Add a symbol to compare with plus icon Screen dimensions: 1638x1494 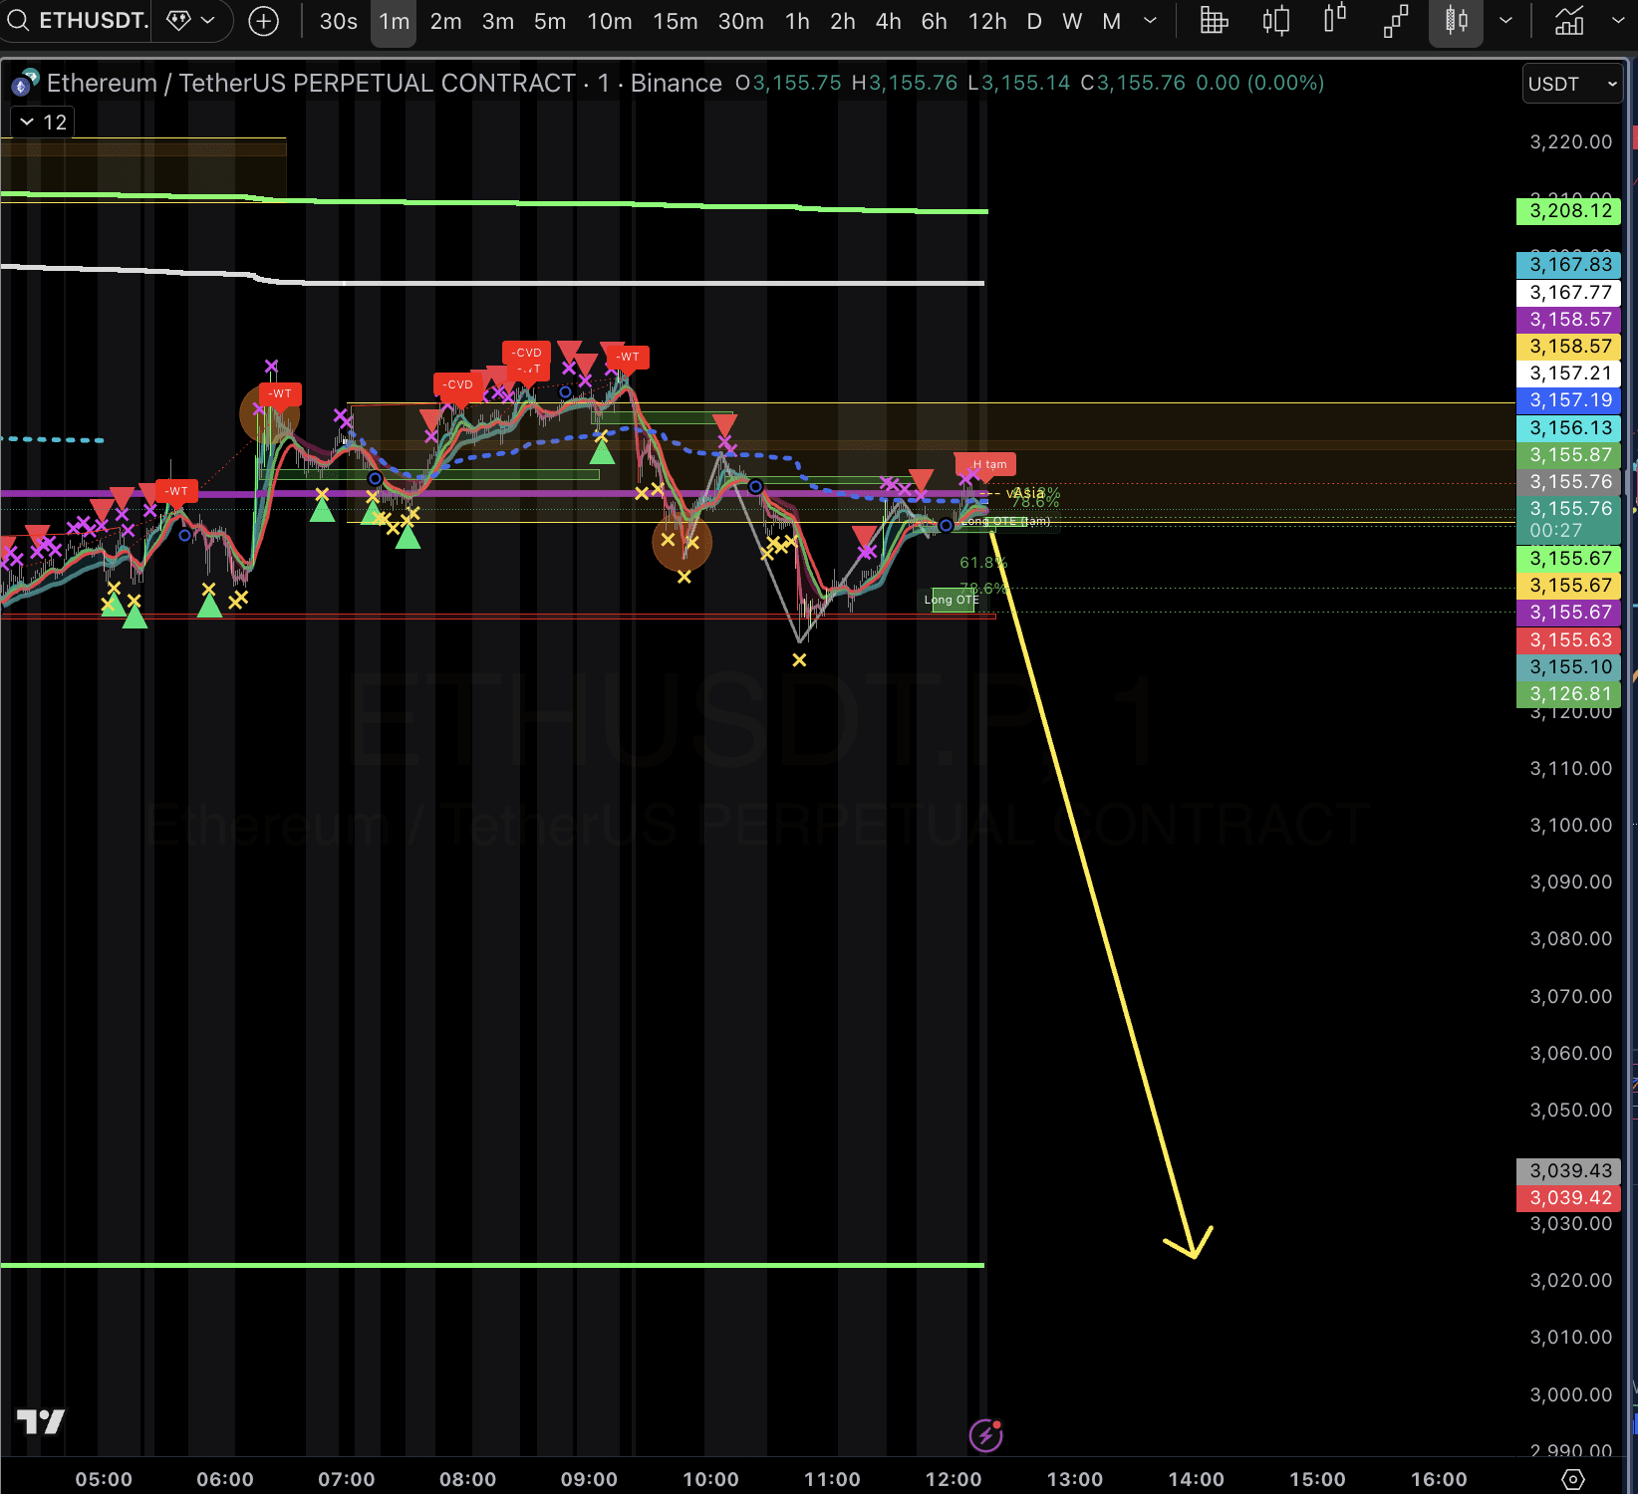263,21
